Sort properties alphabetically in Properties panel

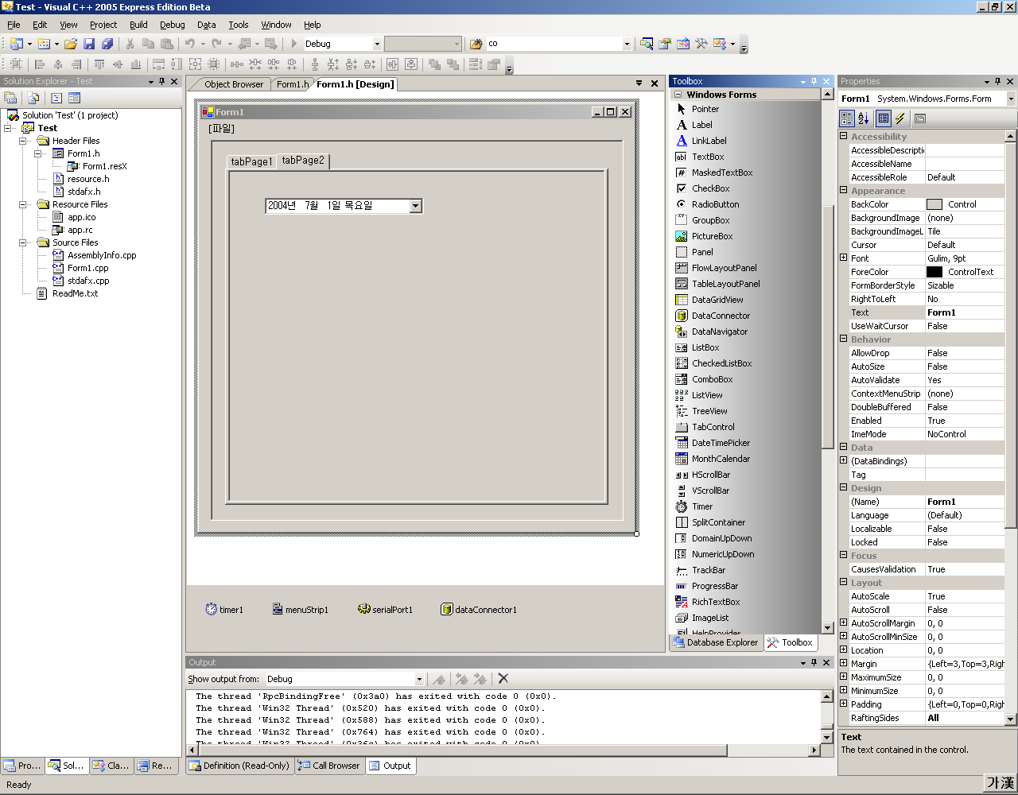click(864, 118)
